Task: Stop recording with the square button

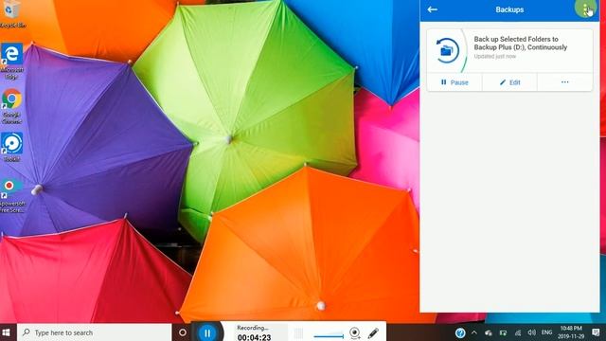Action: click(x=298, y=332)
